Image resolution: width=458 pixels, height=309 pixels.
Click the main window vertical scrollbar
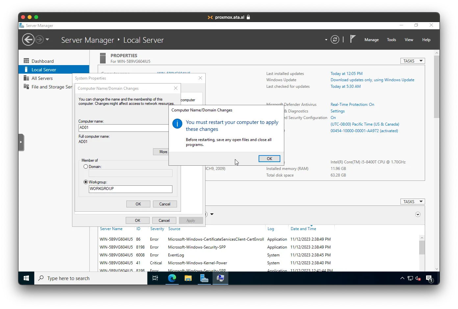[x=437, y=87]
